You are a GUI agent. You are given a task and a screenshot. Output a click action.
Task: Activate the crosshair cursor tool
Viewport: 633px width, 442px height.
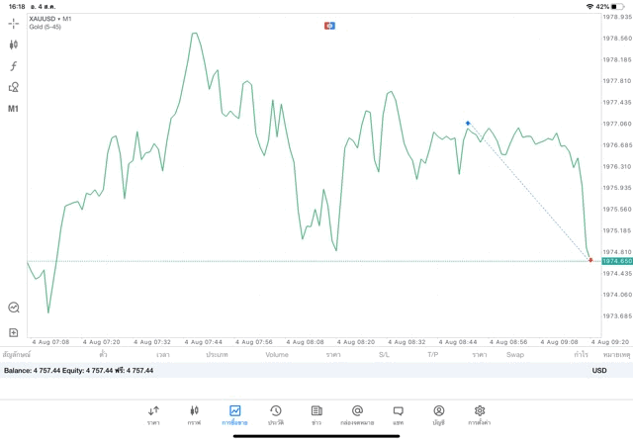[14, 23]
